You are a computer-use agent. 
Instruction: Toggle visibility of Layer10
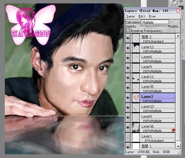click(128, 108)
